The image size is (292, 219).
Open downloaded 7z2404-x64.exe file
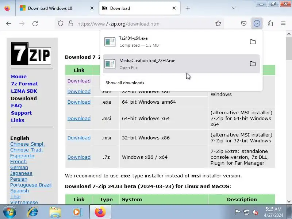175,42
